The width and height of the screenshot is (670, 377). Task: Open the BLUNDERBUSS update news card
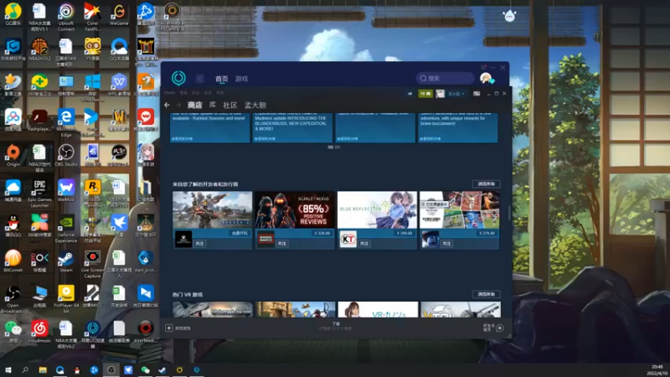(x=292, y=127)
